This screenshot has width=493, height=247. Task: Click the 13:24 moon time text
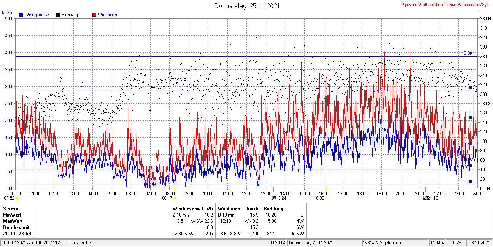point(282,198)
